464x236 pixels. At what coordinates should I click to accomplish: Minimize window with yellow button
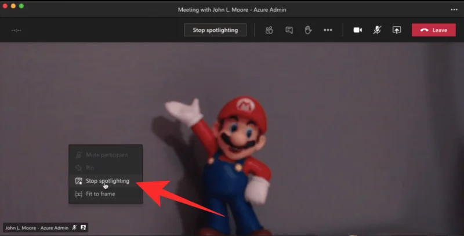13,6
